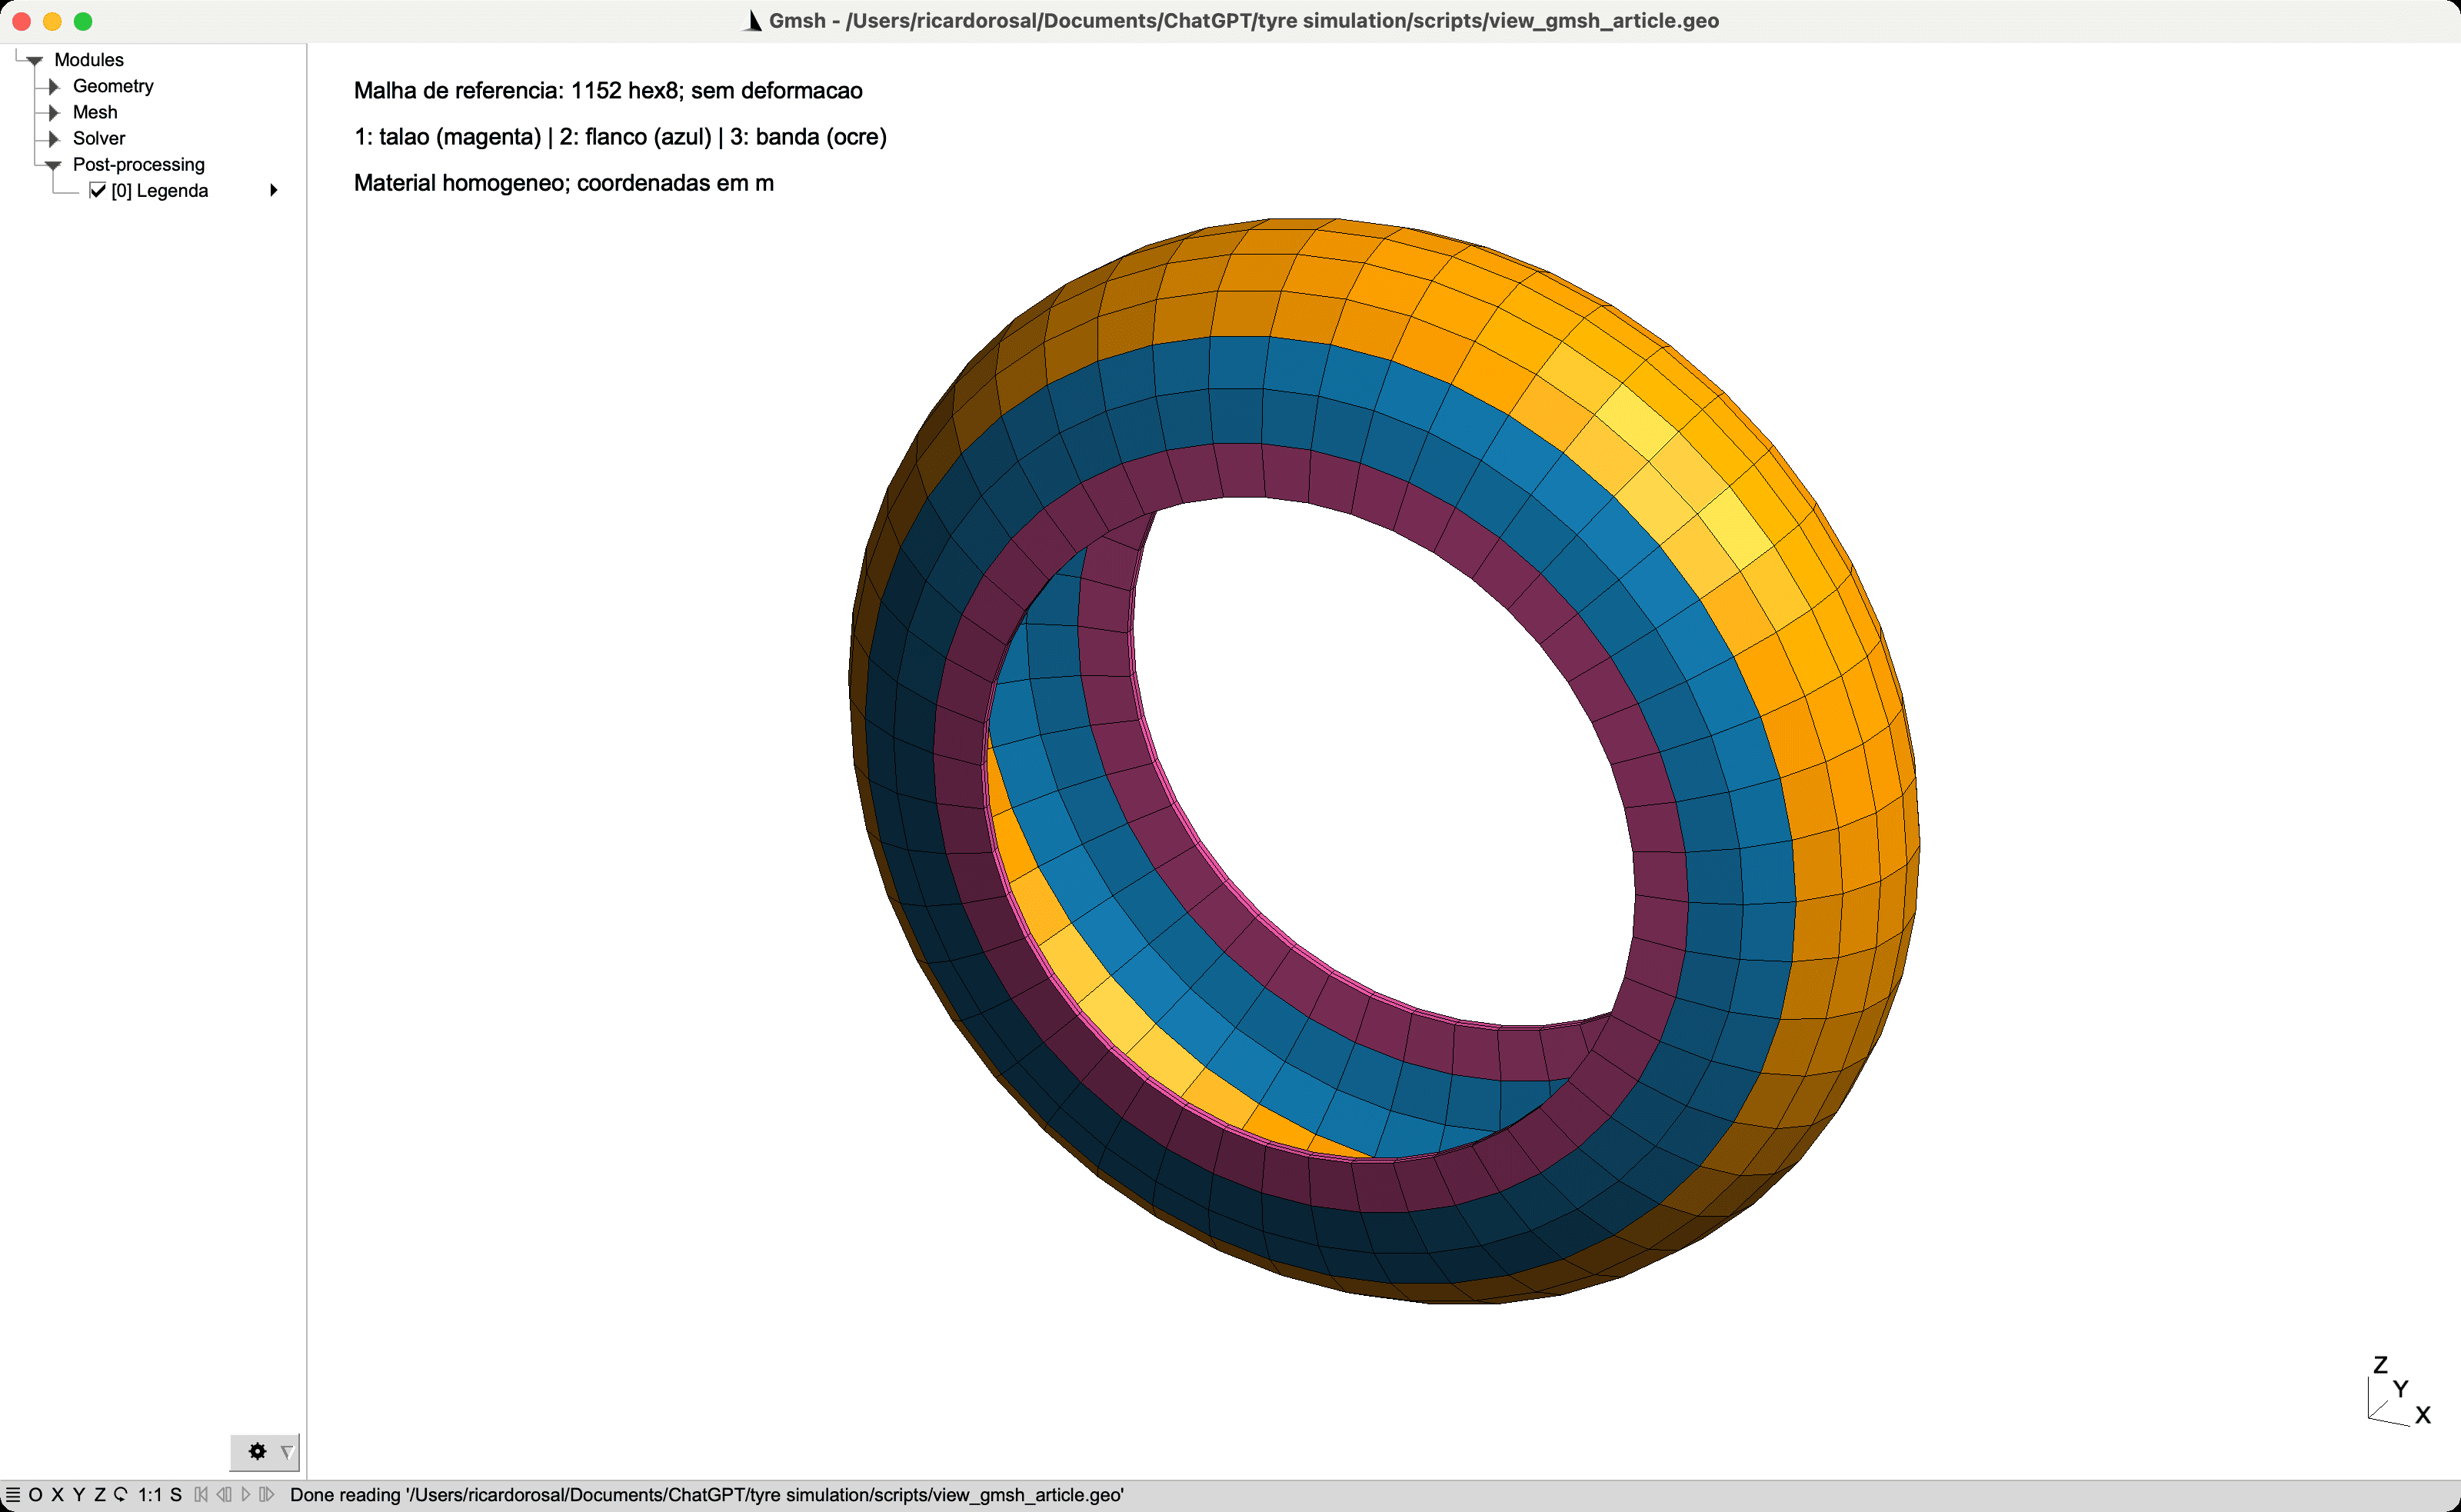
Task: Click the XYZ axes orientation indicator
Action: [2399, 1391]
